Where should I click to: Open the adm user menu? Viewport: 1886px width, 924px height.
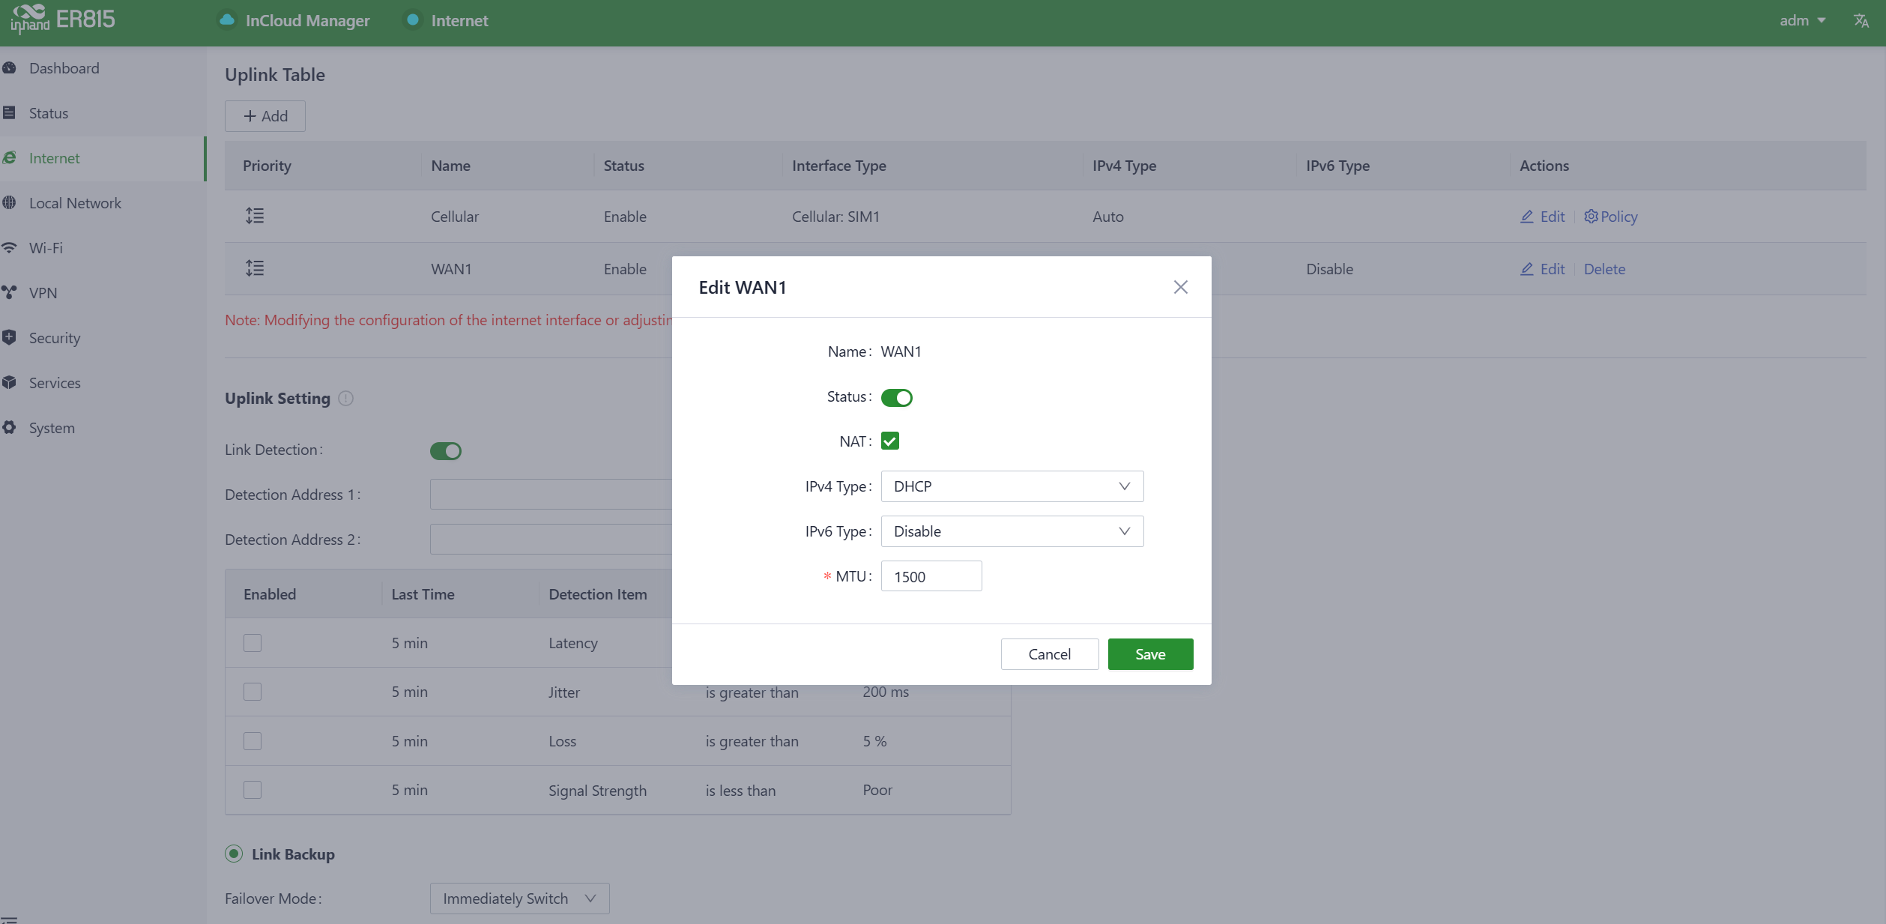pyautogui.click(x=1801, y=20)
